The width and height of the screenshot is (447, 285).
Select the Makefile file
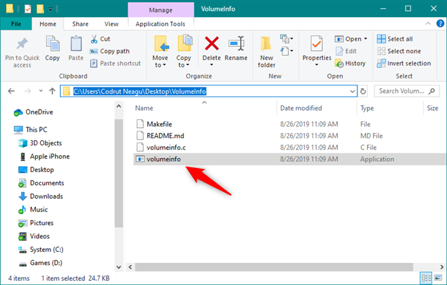pyautogui.click(x=159, y=124)
